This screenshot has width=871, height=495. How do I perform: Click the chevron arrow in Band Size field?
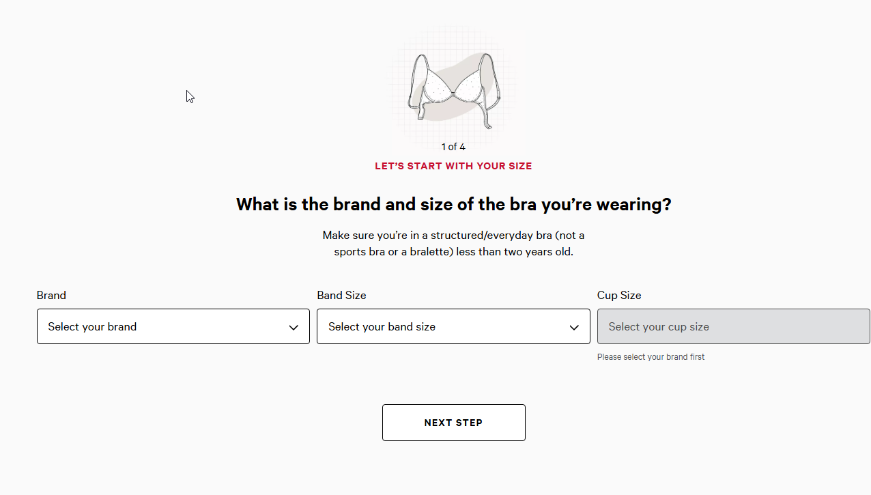574,327
